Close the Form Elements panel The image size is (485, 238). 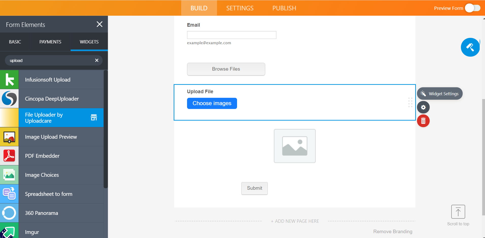[99, 24]
